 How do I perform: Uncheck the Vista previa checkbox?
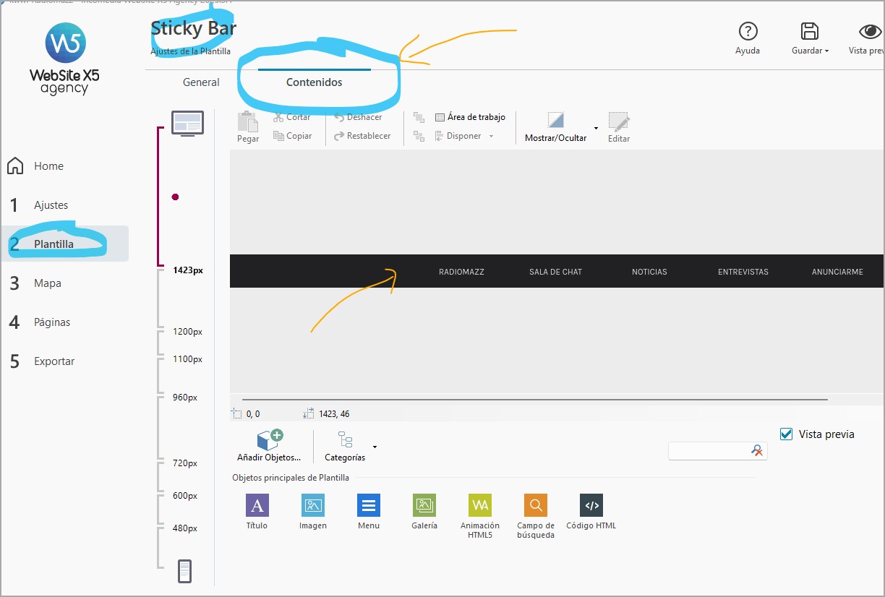point(787,434)
